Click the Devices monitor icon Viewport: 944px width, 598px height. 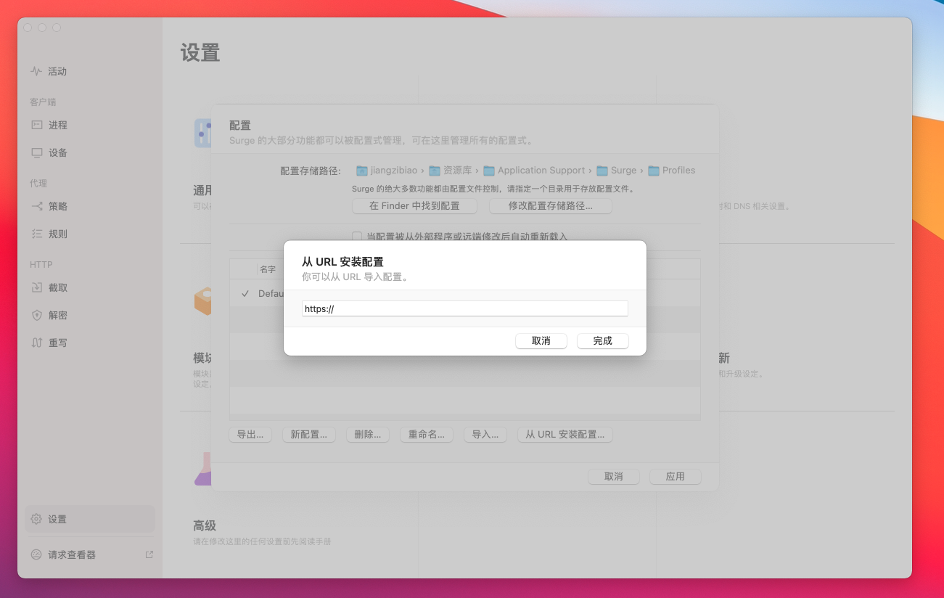coord(36,152)
